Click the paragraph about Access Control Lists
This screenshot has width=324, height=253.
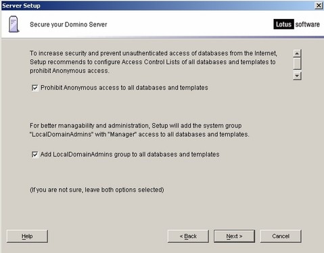pyautogui.click(x=154, y=62)
